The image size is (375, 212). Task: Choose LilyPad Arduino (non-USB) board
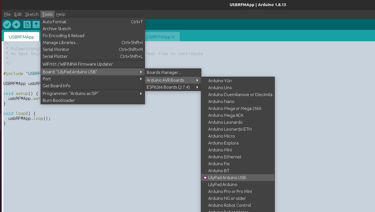(238, 185)
